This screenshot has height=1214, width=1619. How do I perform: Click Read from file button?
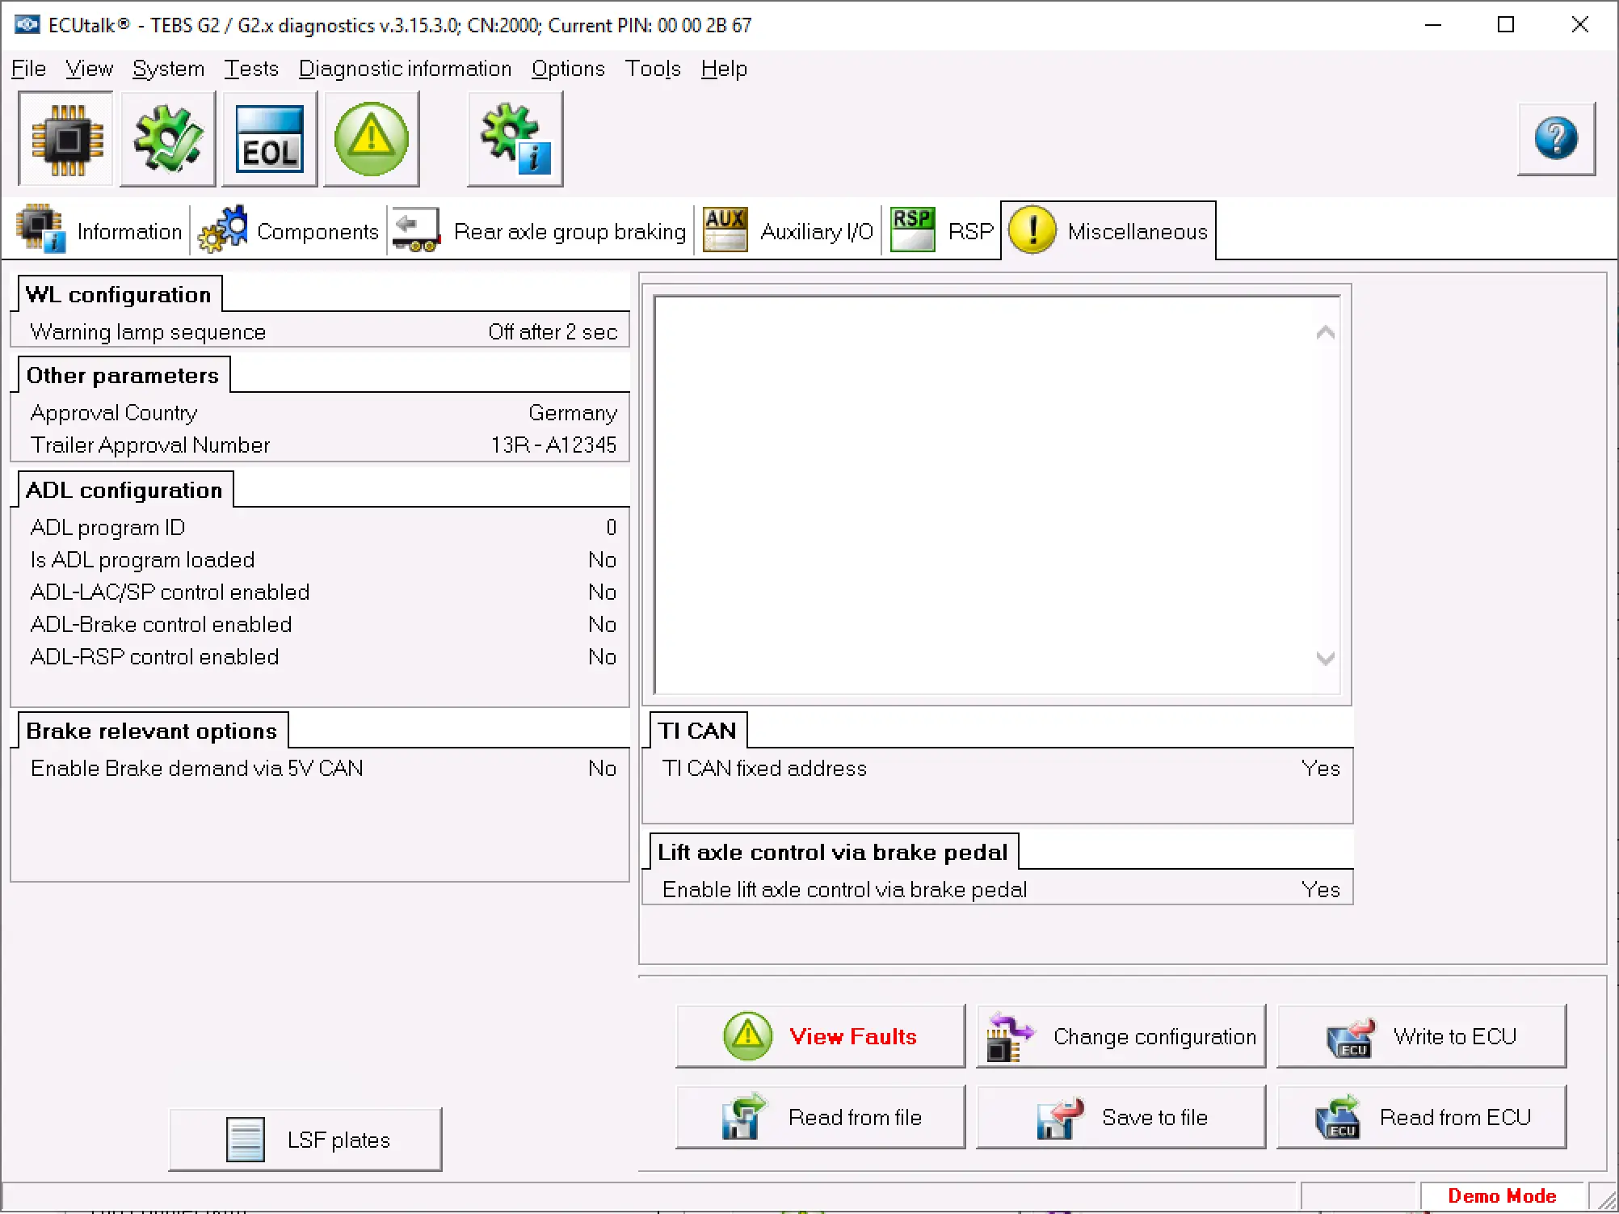[820, 1117]
